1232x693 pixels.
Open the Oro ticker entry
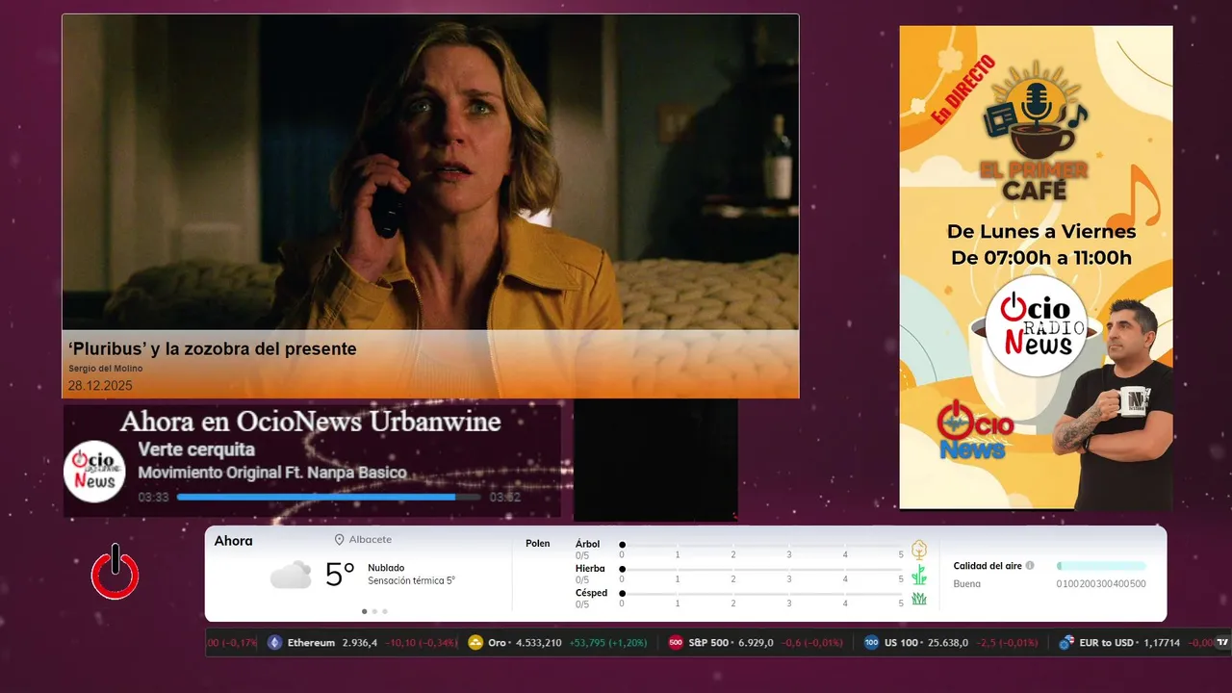click(557, 643)
